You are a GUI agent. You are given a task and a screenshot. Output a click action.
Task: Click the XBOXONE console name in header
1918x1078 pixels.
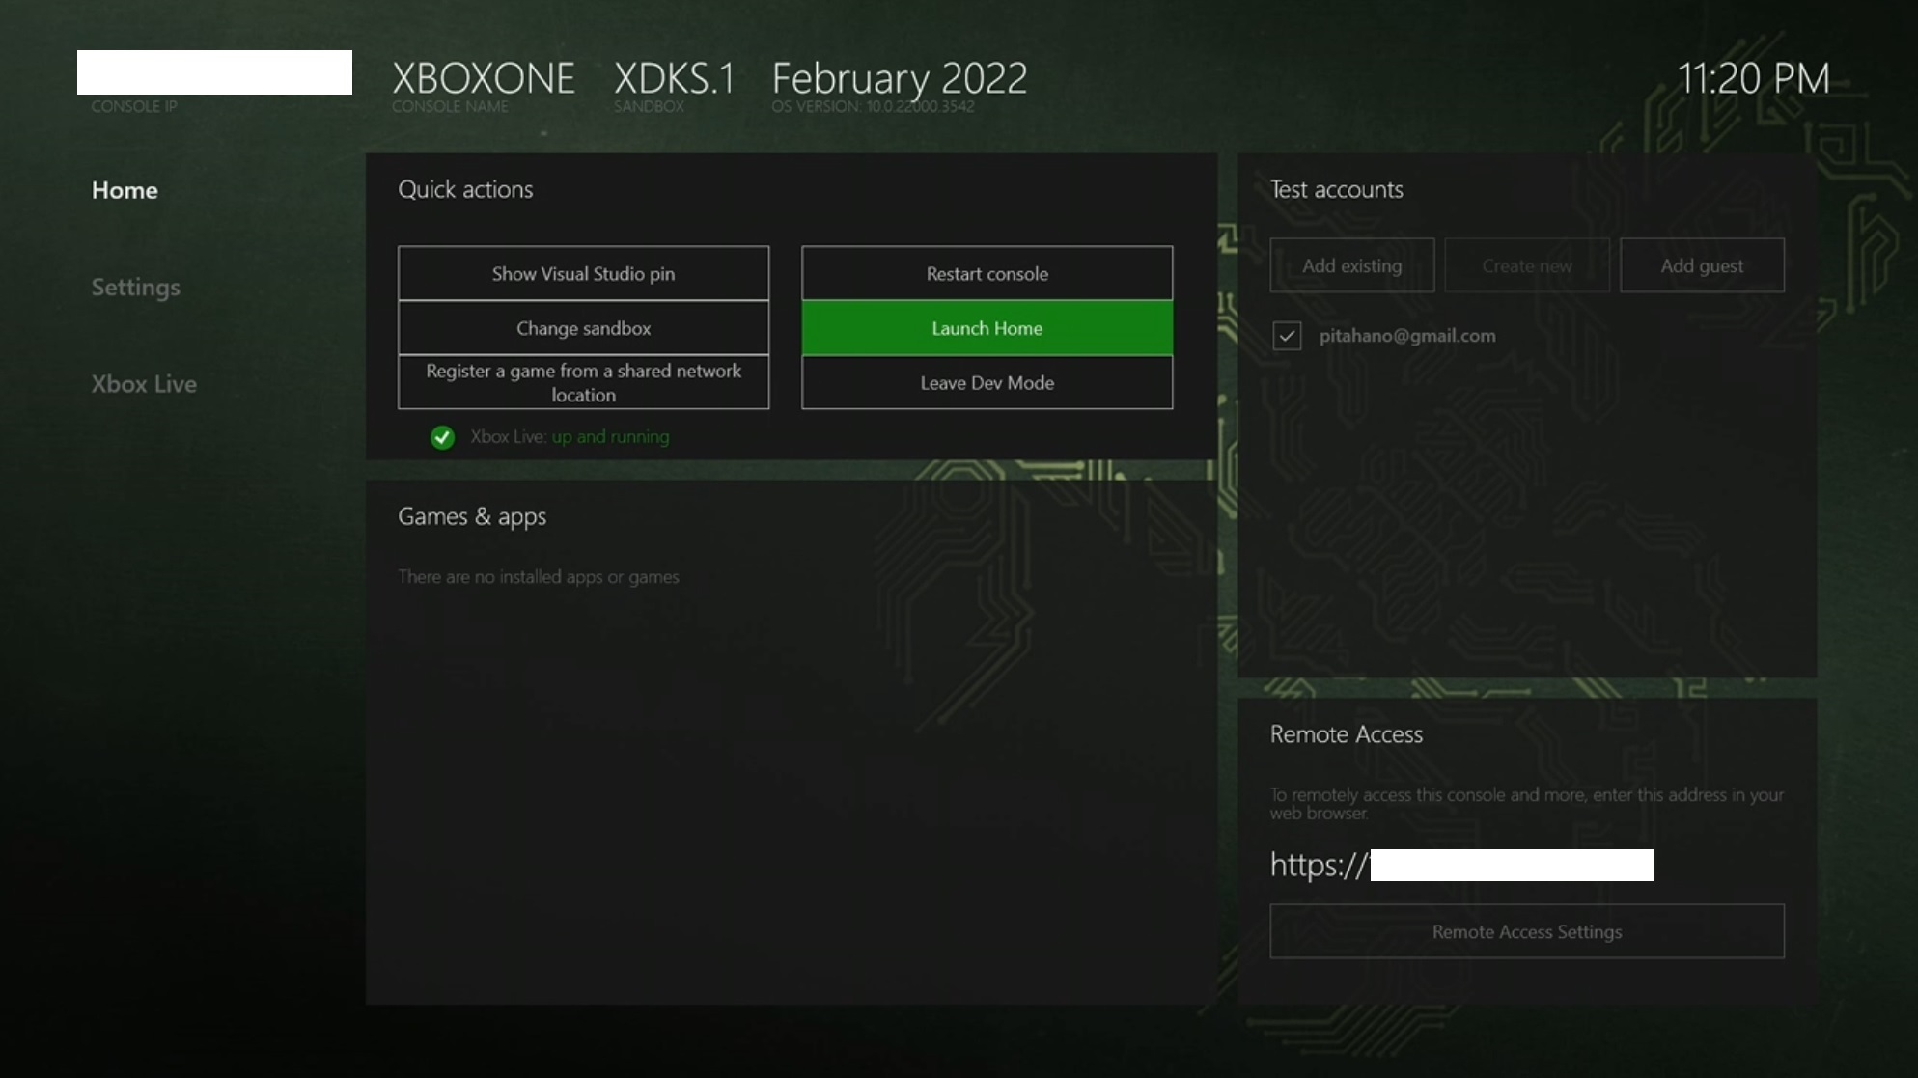(483, 79)
